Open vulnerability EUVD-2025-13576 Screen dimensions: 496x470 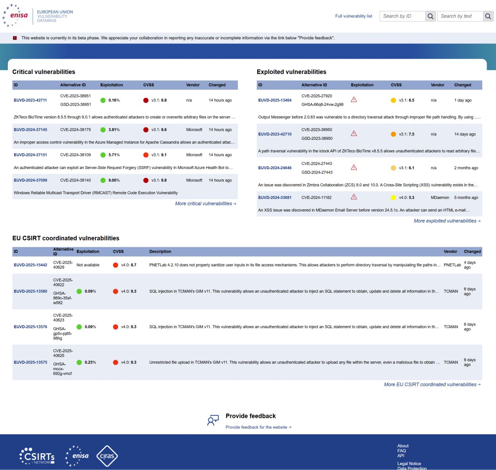click(x=30, y=327)
